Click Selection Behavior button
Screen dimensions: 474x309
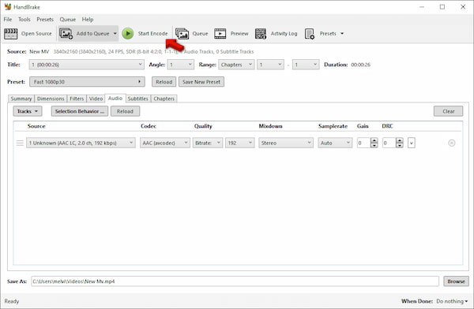point(80,111)
